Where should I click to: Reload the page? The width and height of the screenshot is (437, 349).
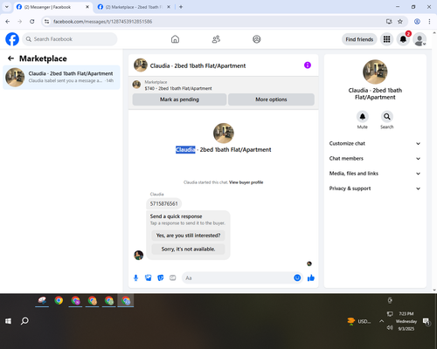[32, 22]
